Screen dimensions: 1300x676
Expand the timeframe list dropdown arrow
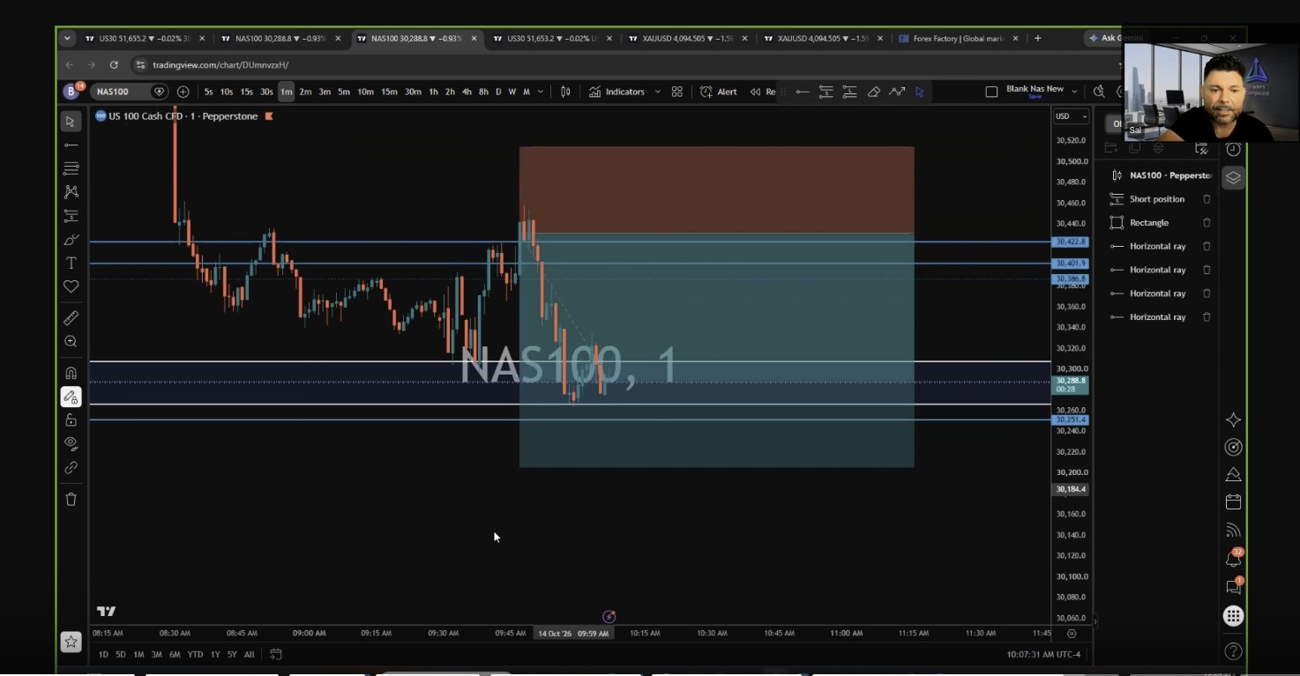(x=541, y=92)
